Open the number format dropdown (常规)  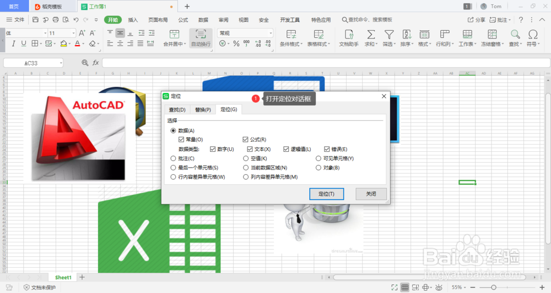(x=271, y=33)
